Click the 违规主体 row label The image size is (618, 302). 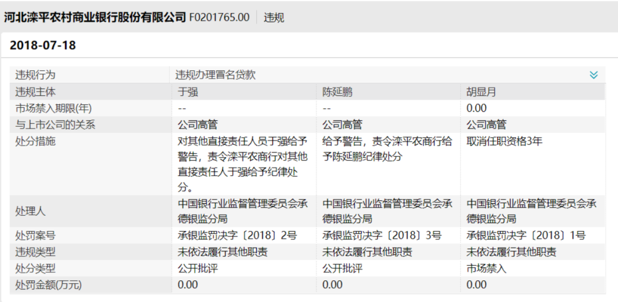click(35, 91)
